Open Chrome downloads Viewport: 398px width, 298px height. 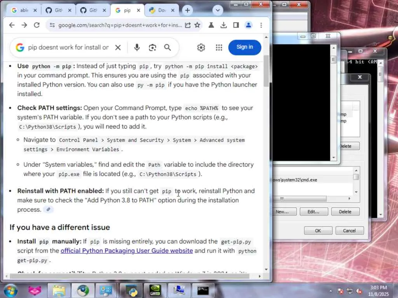(223, 25)
